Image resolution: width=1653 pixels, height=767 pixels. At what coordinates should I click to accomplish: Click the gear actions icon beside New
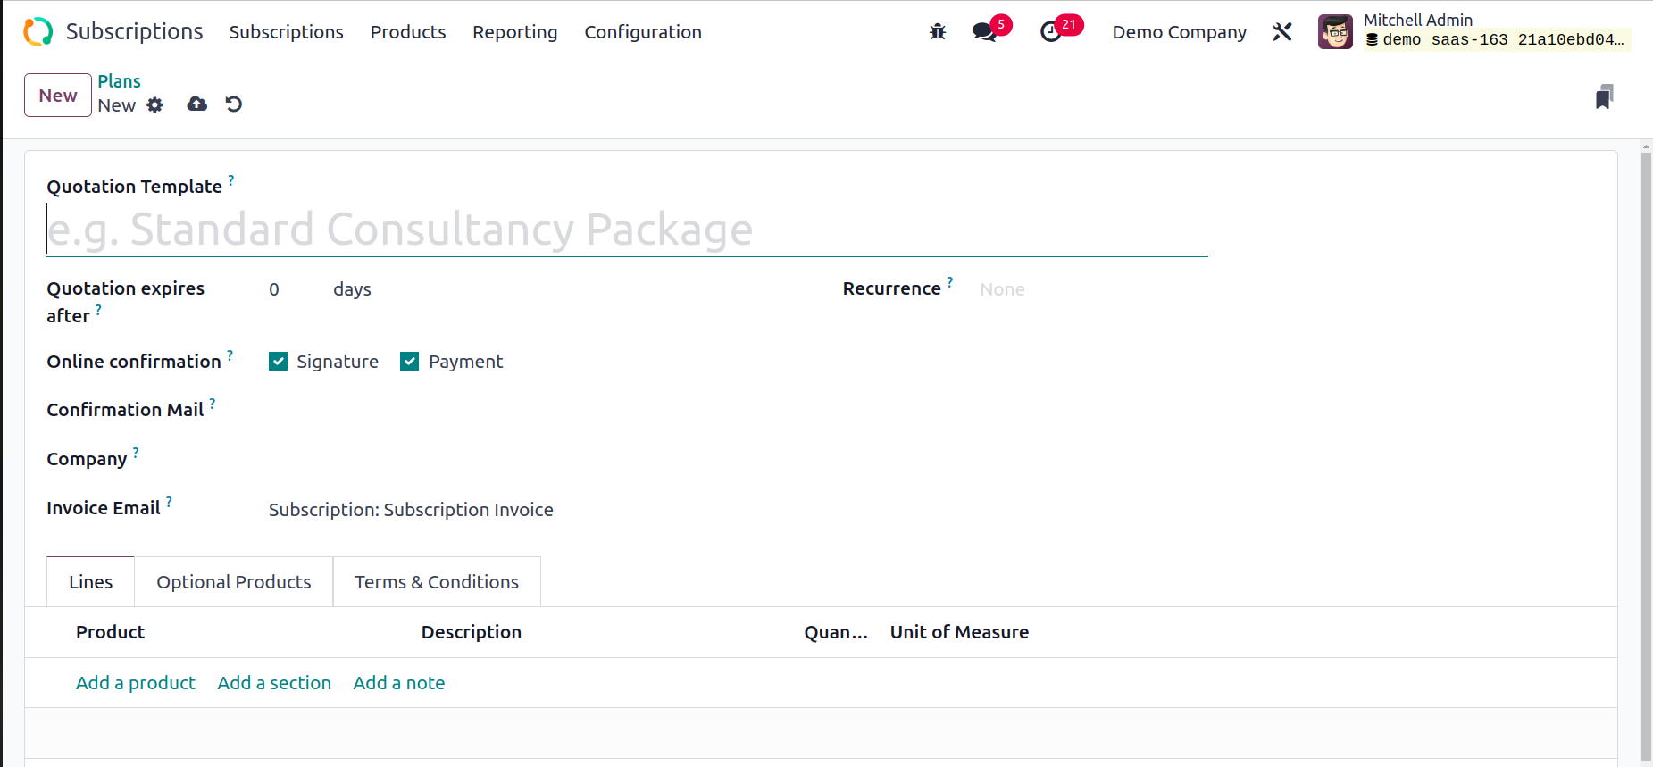[x=155, y=105]
